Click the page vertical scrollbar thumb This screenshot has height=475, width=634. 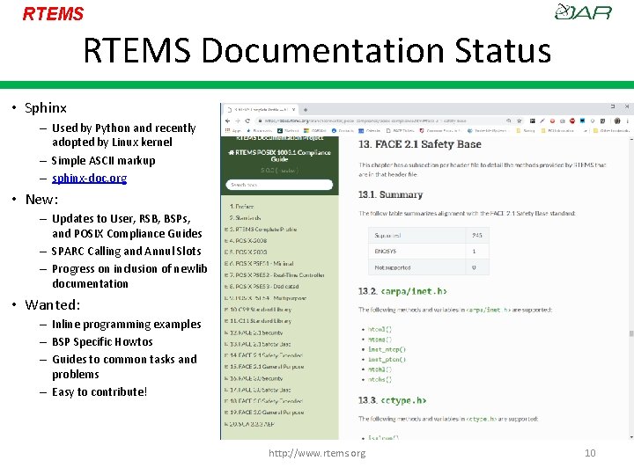(x=630, y=333)
